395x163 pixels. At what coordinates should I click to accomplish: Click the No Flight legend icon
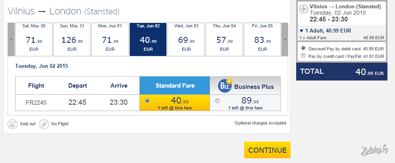(44, 124)
